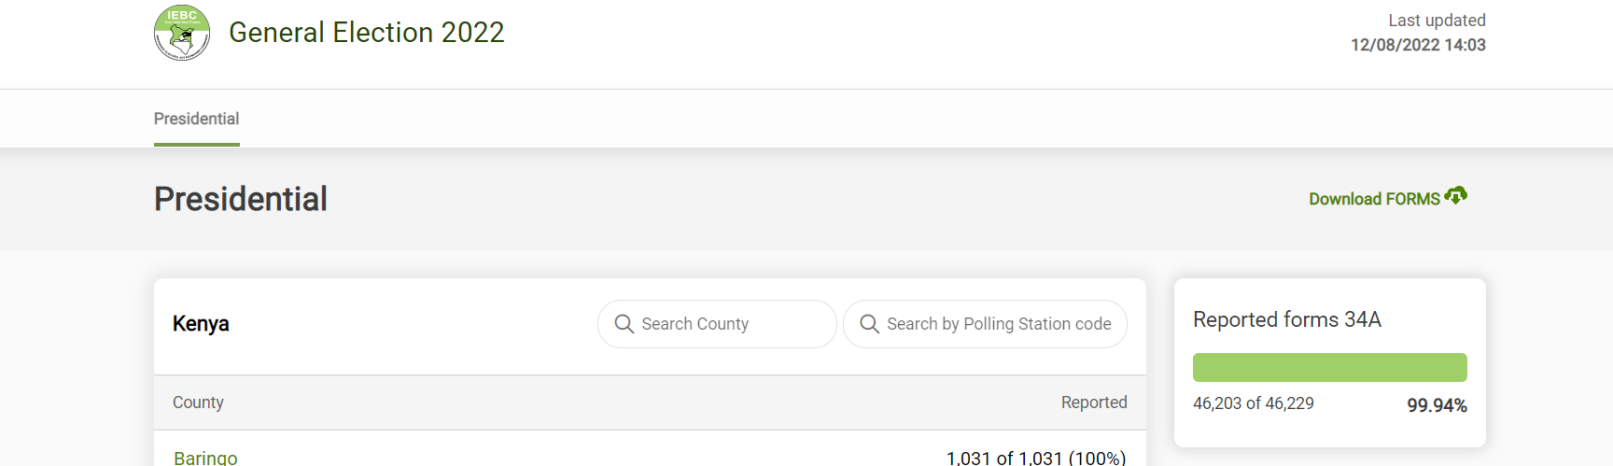Open the Download FORMS link

click(x=1374, y=199)
